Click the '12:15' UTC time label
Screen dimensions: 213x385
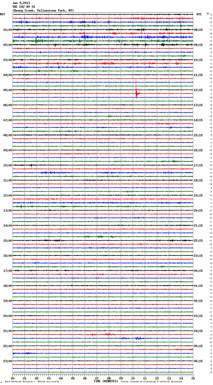pos(198,90)
